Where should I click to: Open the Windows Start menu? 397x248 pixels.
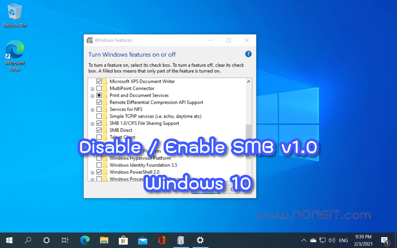[x=9, y=240]
